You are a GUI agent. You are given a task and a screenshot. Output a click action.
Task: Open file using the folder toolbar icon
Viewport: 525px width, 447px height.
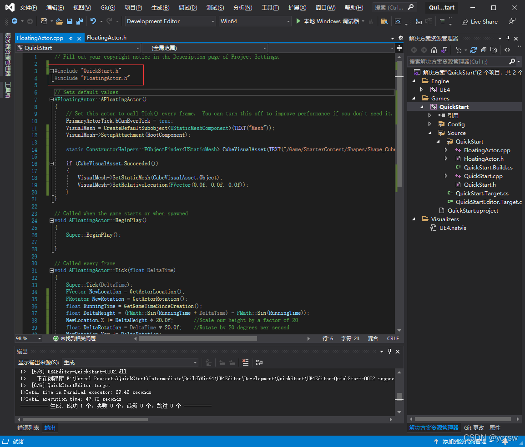(59, 21)
